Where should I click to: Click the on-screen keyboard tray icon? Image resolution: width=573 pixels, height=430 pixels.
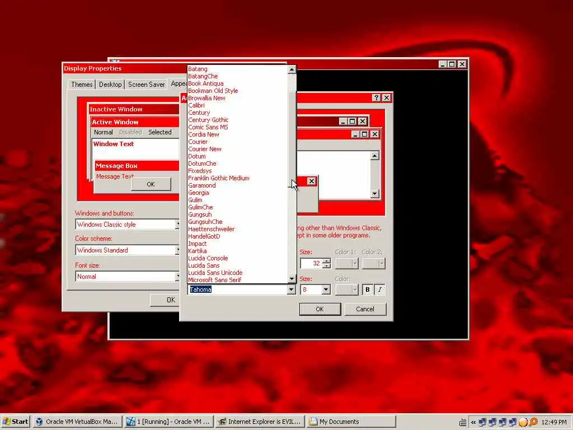[463, 422]
